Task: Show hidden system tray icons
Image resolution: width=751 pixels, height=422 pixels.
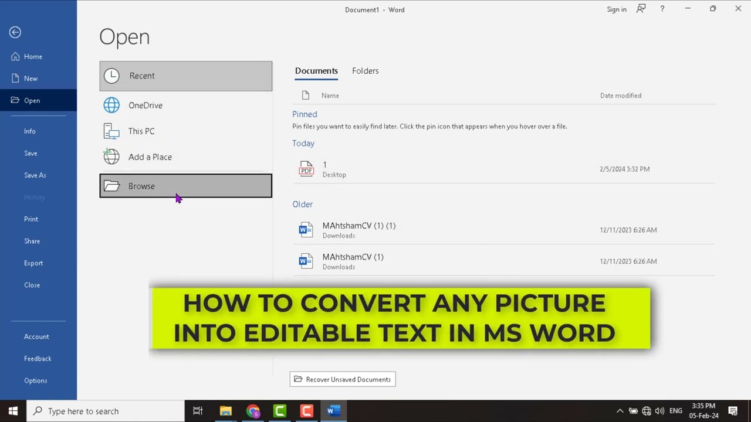Action: [x=620, y=411]
